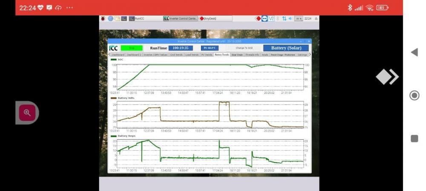Switch to the Dashboard tab
Image resolution: width=426 pixels, height=191 pixels.
pyautogui.click(x=118, y=55)
